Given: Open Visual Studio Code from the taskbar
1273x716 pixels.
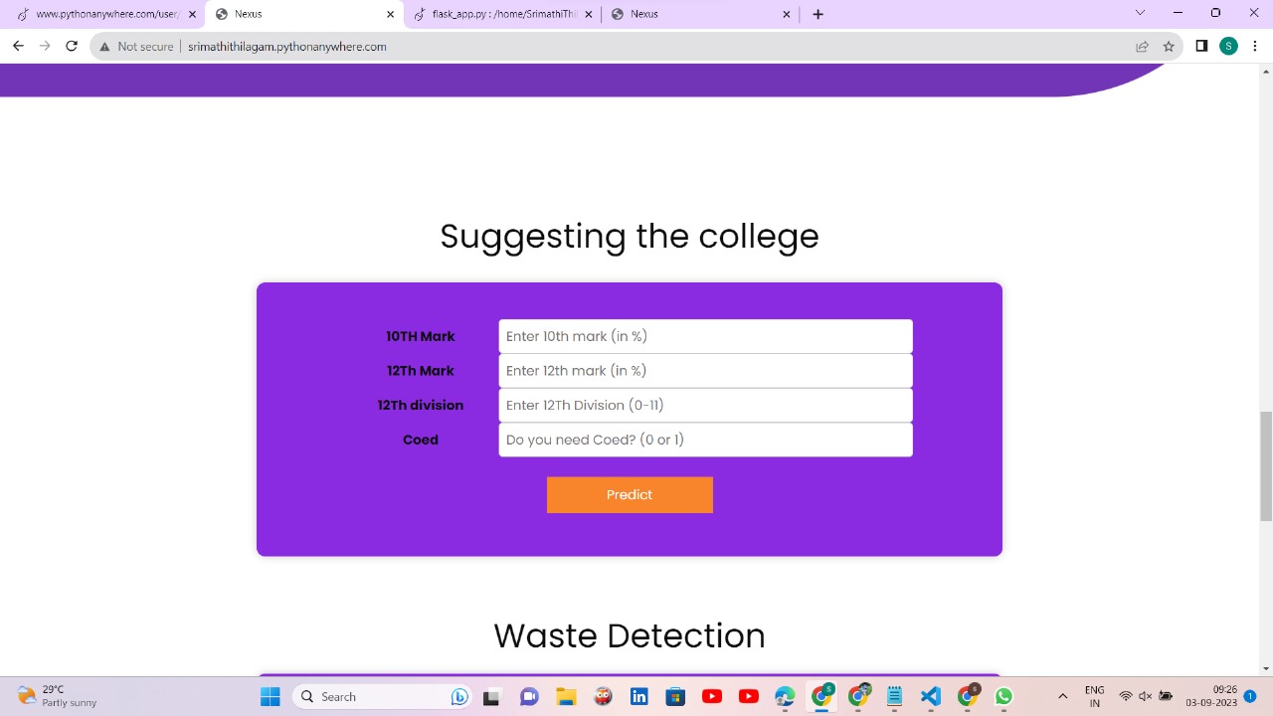Looking at the screenshot, I should click(x=930, y=696).
